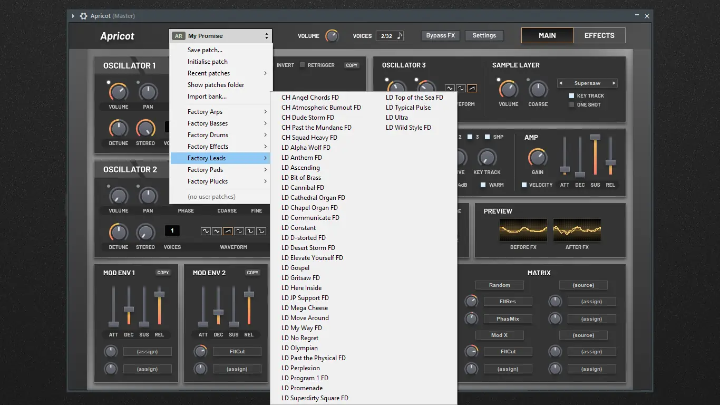Expand the Recent patches submenu

point(221,73)
